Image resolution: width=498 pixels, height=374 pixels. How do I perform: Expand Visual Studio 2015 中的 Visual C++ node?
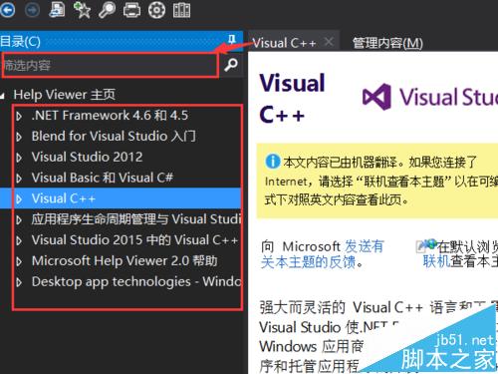coord(19,240)
